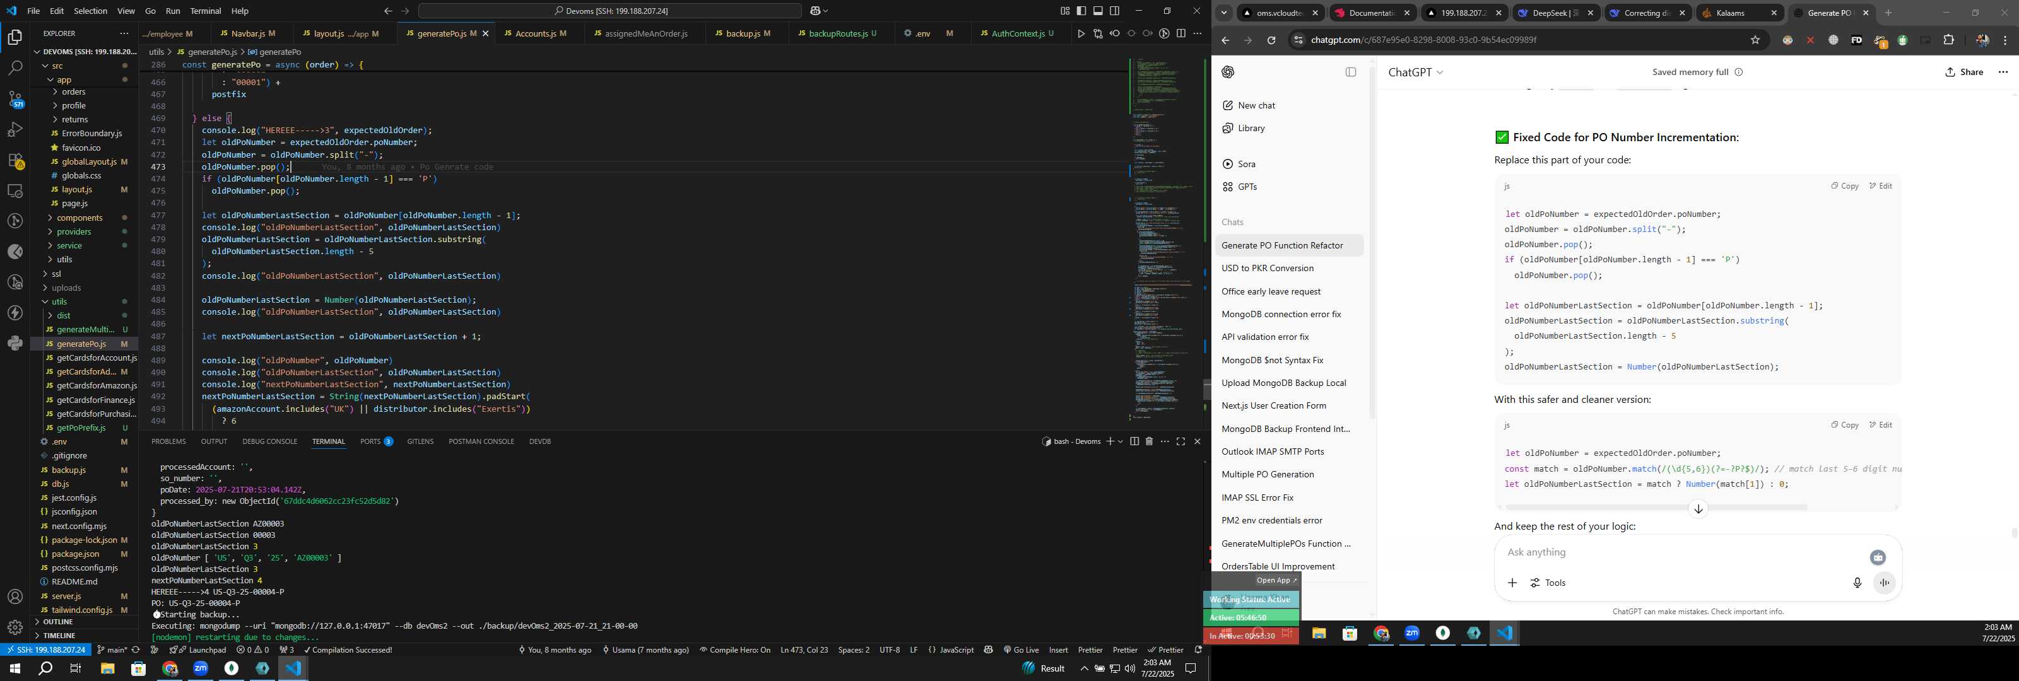Toggle Insert mode in status bar

(1058, 649)
